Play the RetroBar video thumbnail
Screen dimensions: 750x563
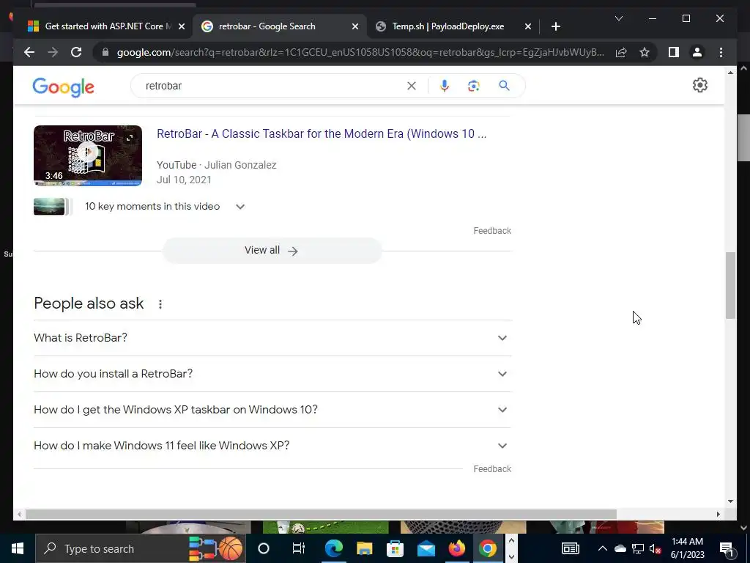pyautogui.click(x=88, y=155)
